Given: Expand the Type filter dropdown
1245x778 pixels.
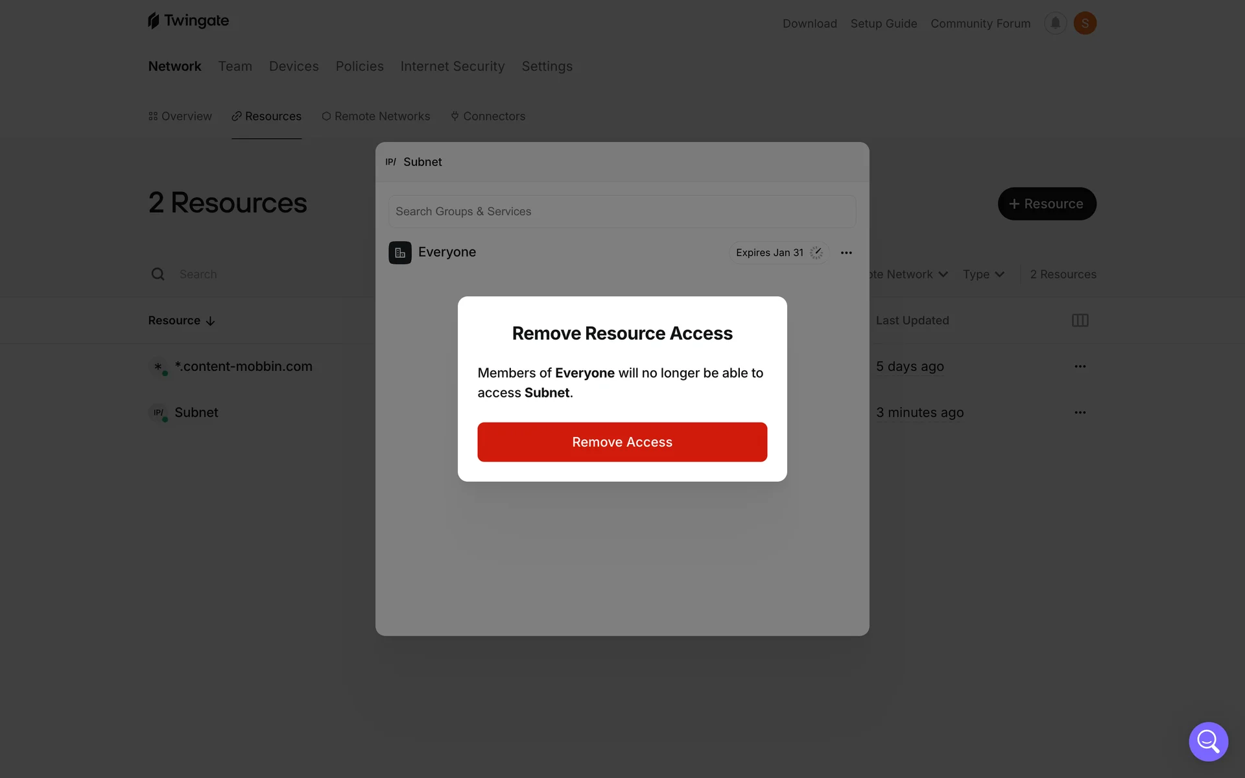Looking at the screenshot, I should pyautogui.click(x=983, y=274).
